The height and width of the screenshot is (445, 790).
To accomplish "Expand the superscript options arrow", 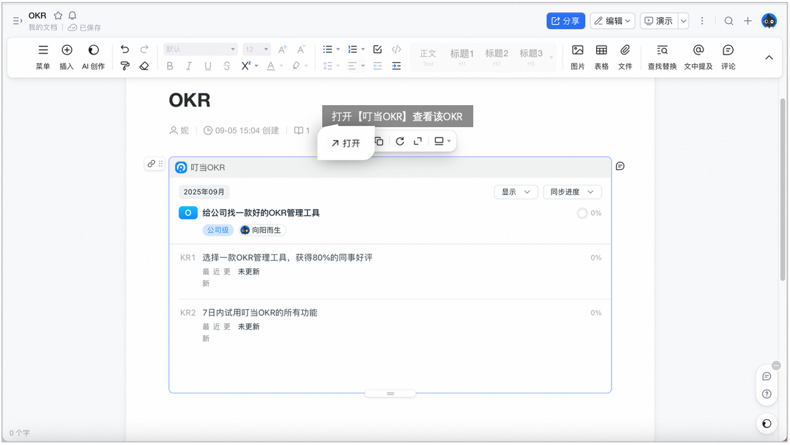I will coord(257,66).
